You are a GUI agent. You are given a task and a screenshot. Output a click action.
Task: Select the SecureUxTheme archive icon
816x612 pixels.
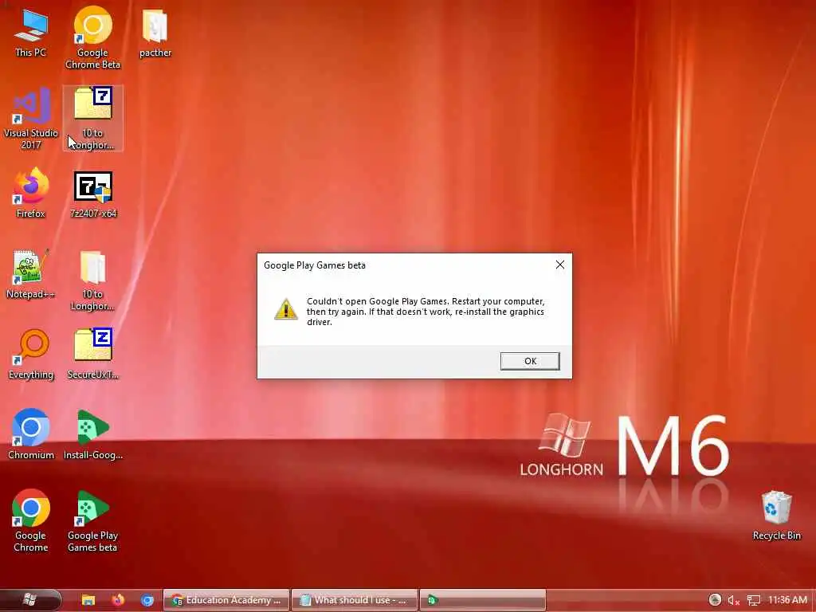click(92, 354)
